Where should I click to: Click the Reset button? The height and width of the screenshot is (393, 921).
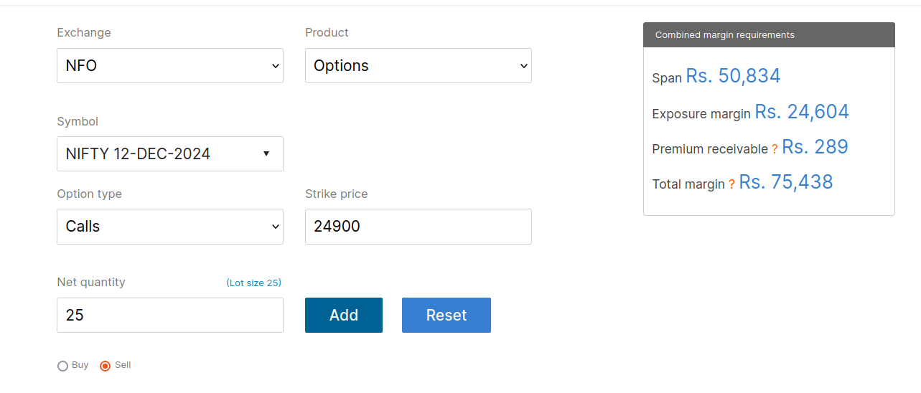pos(447,316)
